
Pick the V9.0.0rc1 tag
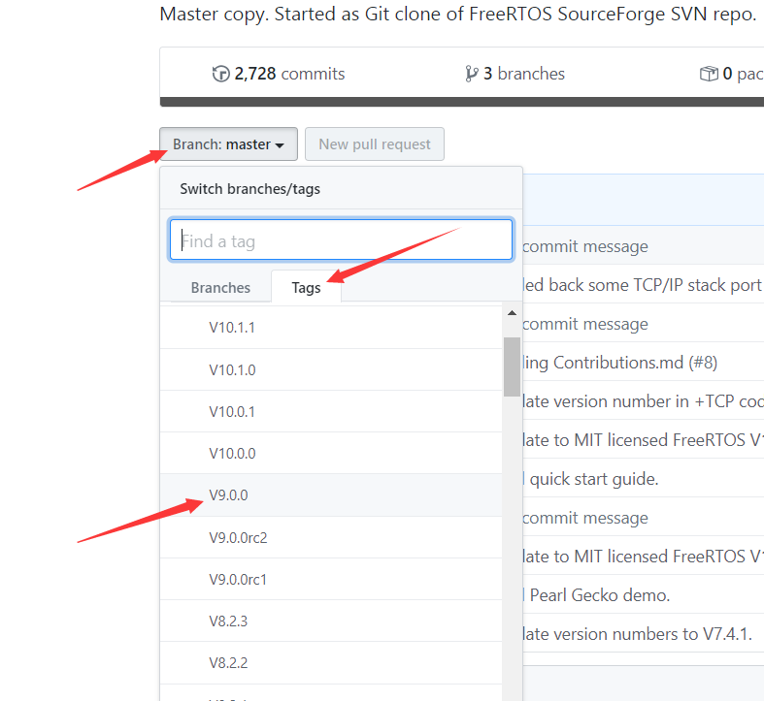(238, 579)
